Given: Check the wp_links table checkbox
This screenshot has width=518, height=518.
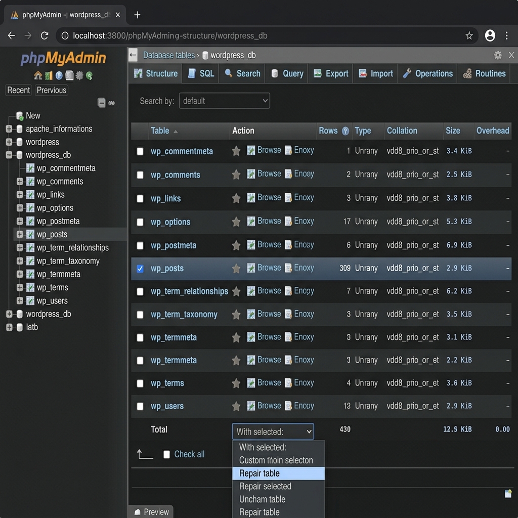Looking at the screenshot, I should (x=140, y=198).
